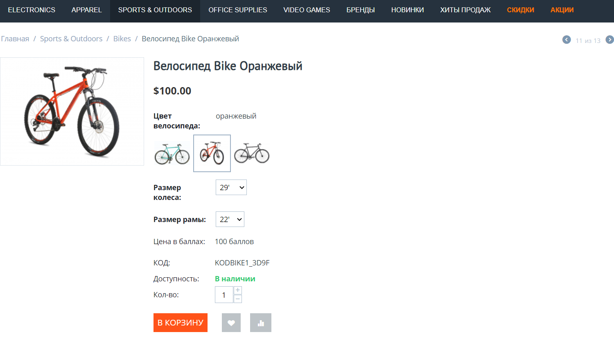Enlarge the main orange bike image
This screenshot has height=348, width=614.
72,111
